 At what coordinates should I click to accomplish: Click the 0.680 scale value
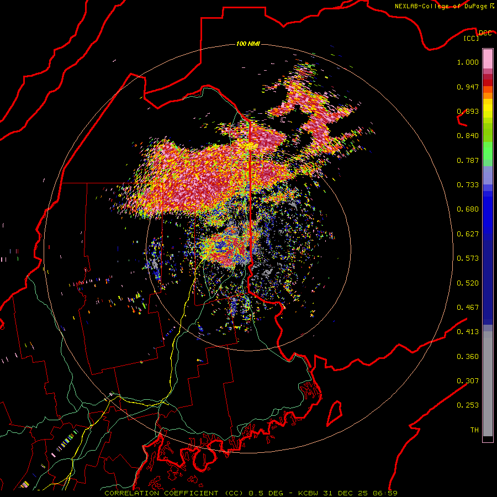click(x=468, y=209)
